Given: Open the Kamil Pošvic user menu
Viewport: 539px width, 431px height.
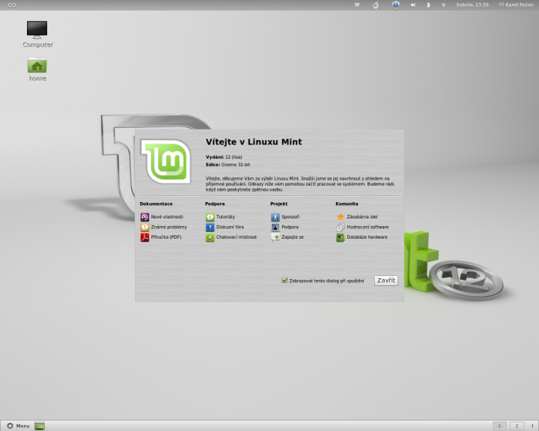Looking at the screenshot, I should point(517,4).
